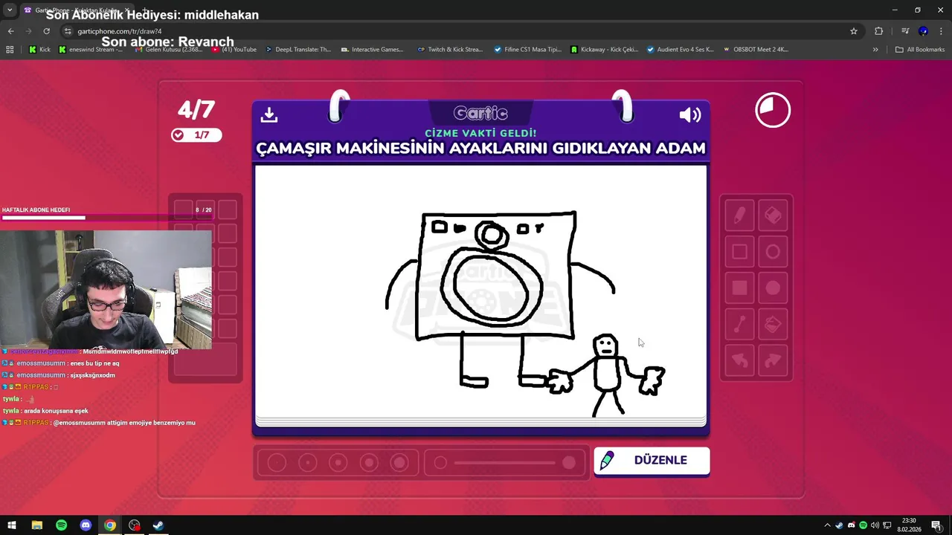Download the drawing with the download icon
Viewport: 952px width, 535px height.
pyautogui.click(x=269, y=114)
